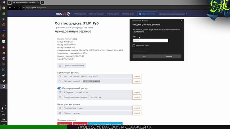
Task: Reload the current page
Action: (19, 8)
